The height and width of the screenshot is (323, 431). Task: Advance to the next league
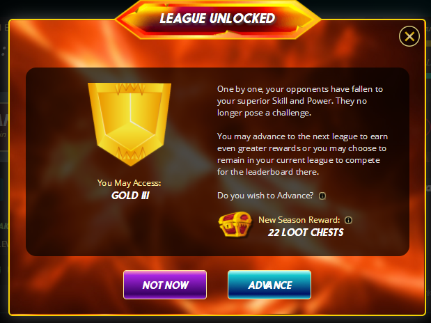pos(269,285)
